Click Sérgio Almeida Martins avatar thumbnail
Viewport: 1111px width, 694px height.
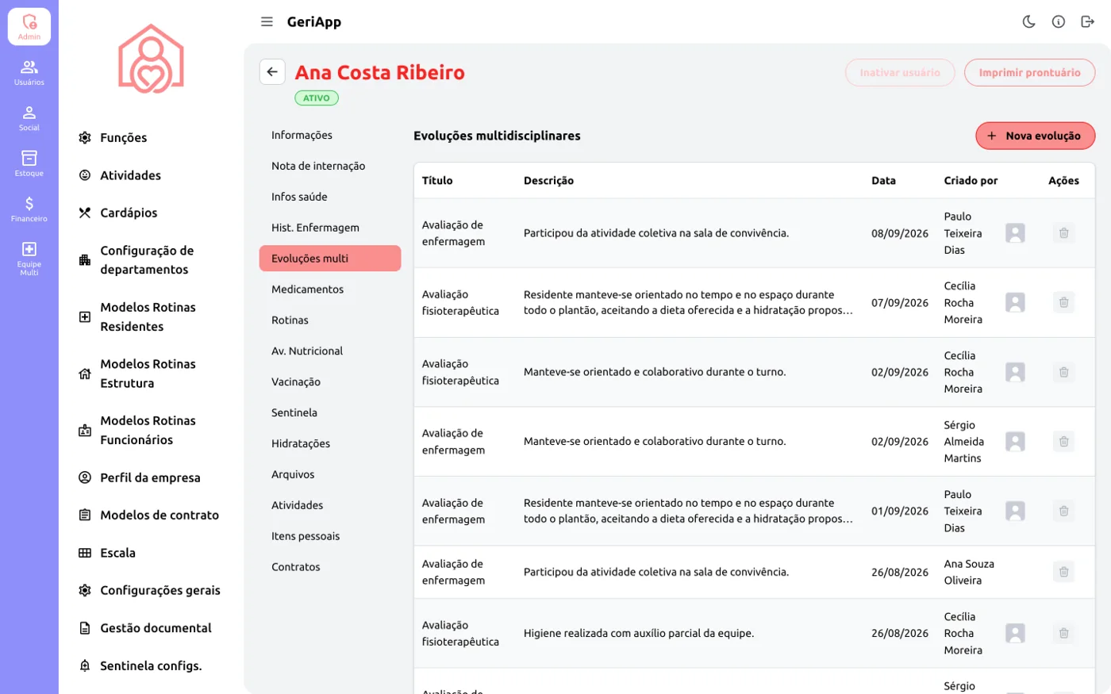tap(1015, 442)
